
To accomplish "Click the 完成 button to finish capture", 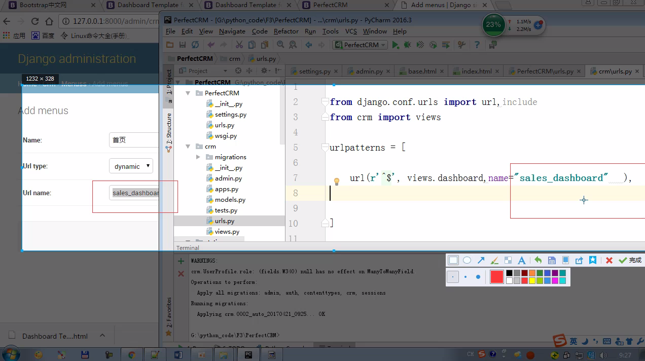I will point(630,260).
